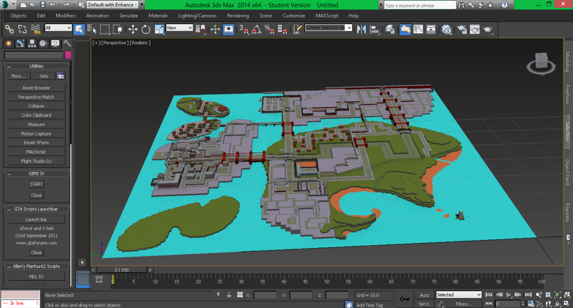This screenshot has width=573, height=308.
Task: Toggle the Spinner Snap button
Action: [x=282, y=29]
